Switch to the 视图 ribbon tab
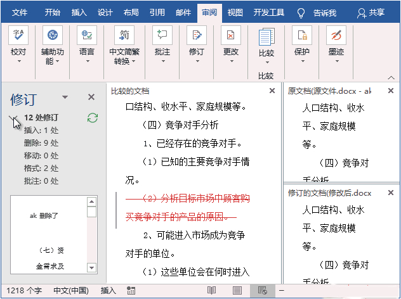Screen dimensions: 401x299 tap(235, 12)
